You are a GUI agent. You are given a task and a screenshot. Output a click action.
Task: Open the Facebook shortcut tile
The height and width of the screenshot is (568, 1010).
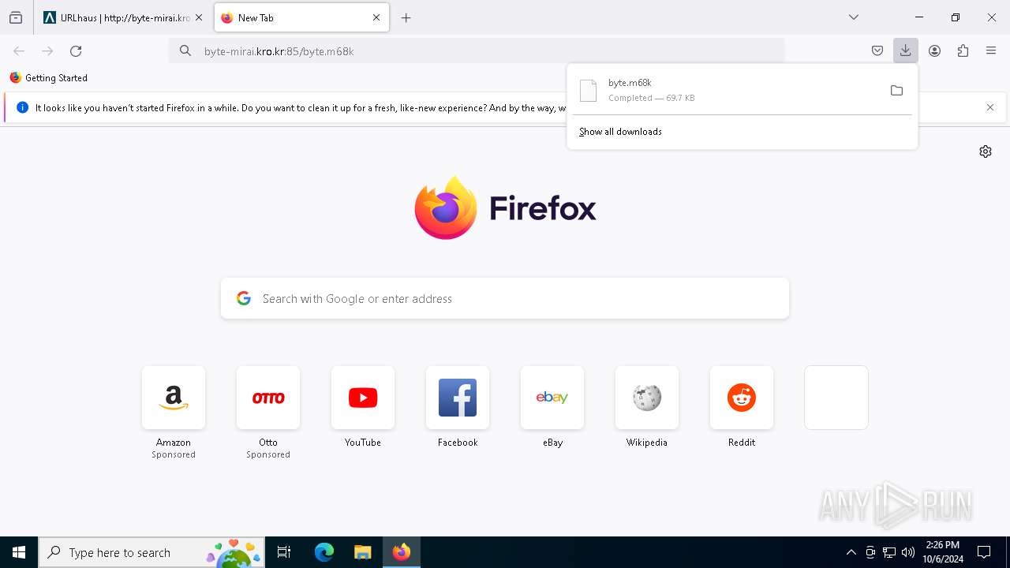458,398
